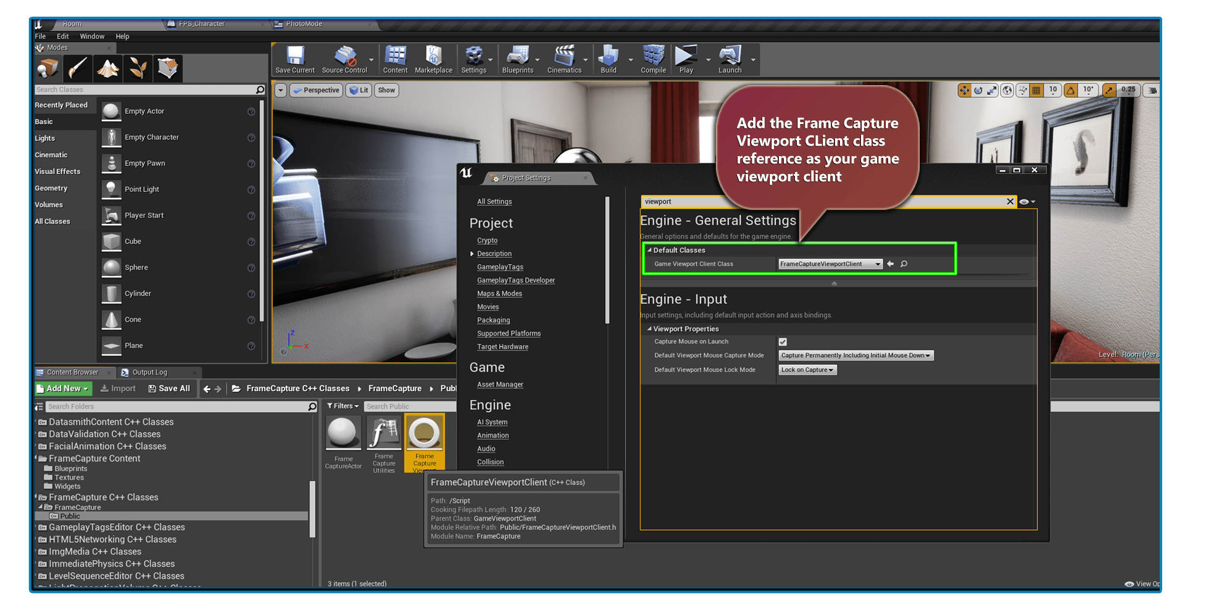Click Save Current in the toolbar
Image resolution: width=1206 pixels, height=611 pixels.
(x=294, y=60)
